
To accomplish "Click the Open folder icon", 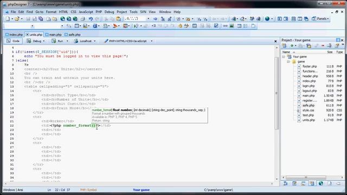I will pyautogui.click(x=17, y=19).
